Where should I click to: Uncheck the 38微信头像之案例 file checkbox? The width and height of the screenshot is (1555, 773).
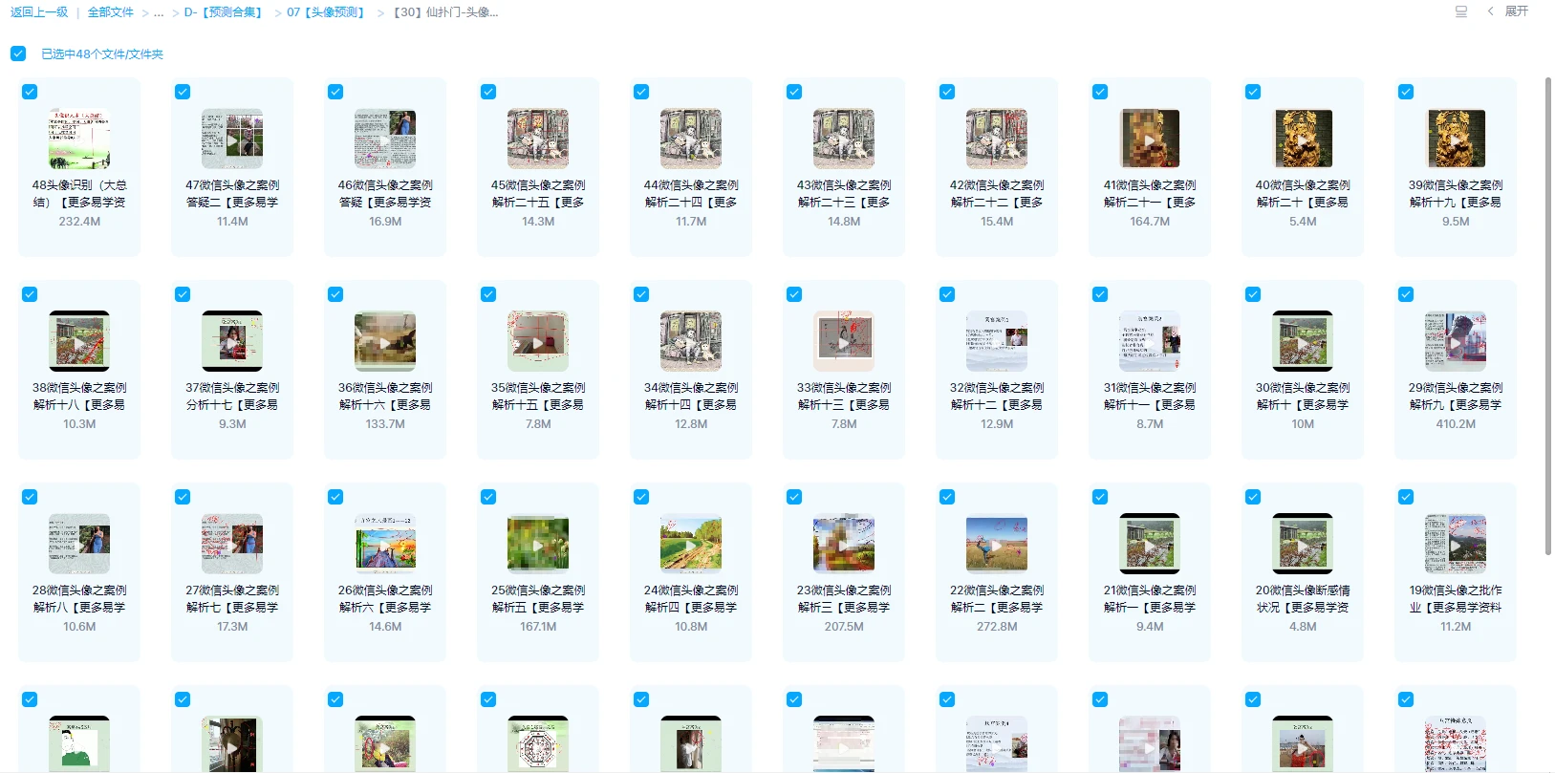coord(30,294)
